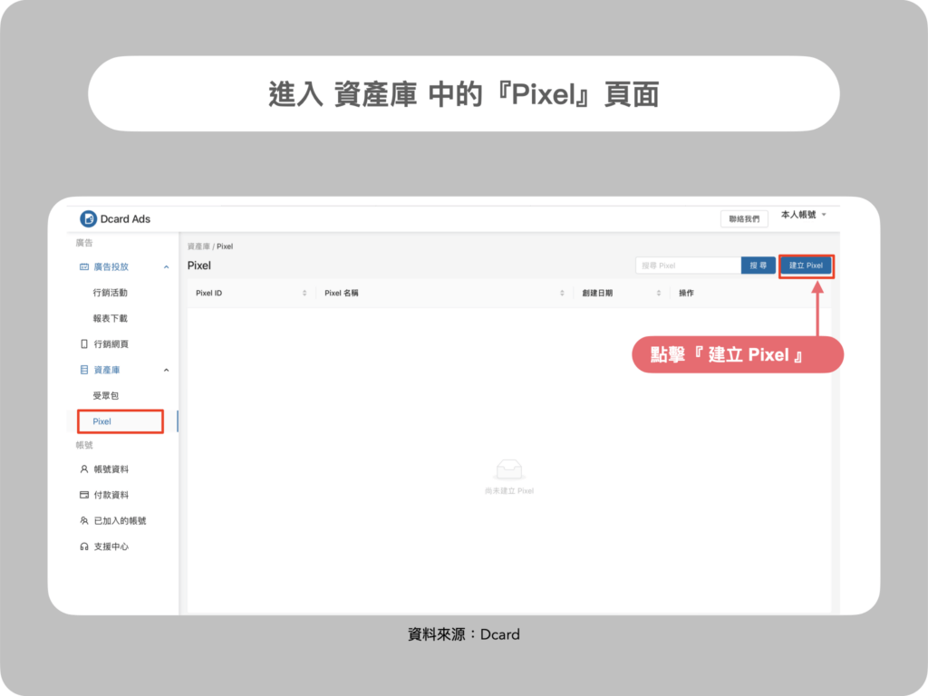Collapse the 資產庫 section chevron

tap(167, 370)
